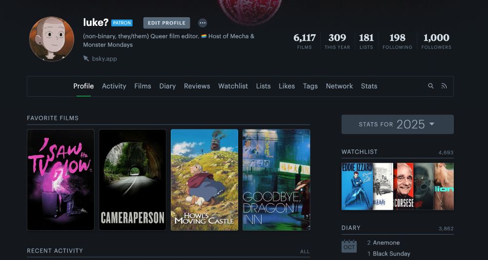Expand the Stats for 2025 dropdown

[x=397, y=125]
